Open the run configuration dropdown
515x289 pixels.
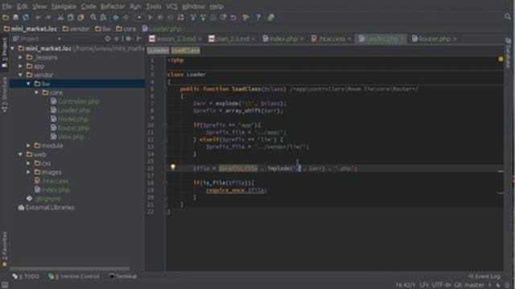139,18
